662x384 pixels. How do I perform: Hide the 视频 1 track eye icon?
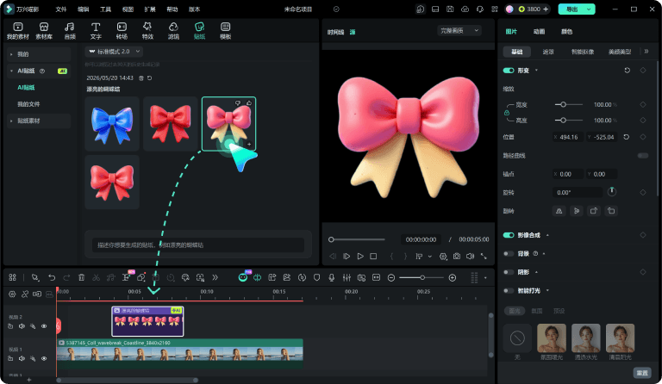[44, 359]
